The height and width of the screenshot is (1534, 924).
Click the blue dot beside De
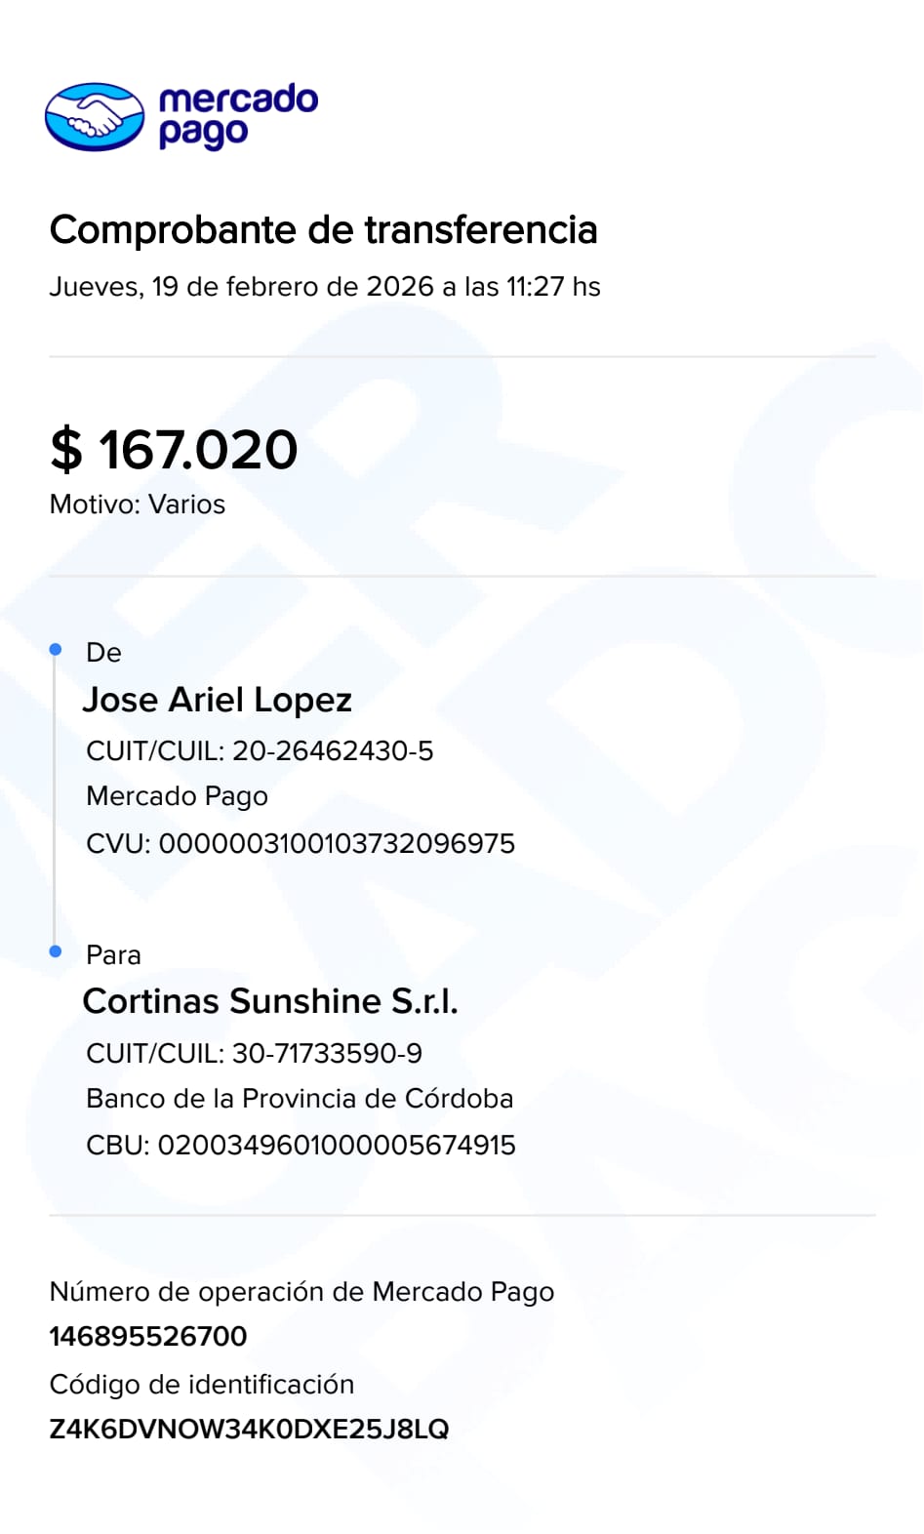pyautogui.click(x=56, y=650)
